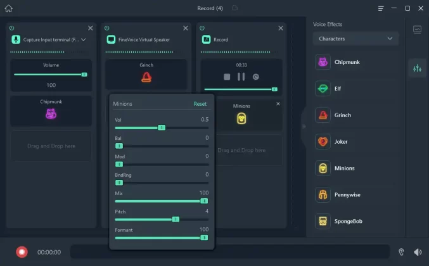This screenshot has height=266, width=429.
Task: Expand the Capture Input terminal device dropdown
Action: click(84, 40)
